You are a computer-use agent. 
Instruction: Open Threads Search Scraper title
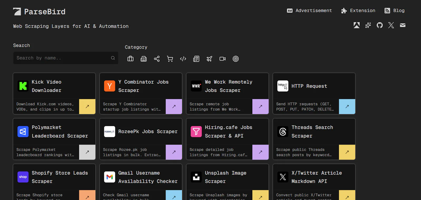pyautogui.click(x=312, y=132)
